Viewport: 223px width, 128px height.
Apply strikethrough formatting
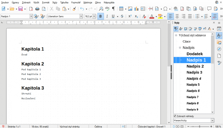coord(122,16)
